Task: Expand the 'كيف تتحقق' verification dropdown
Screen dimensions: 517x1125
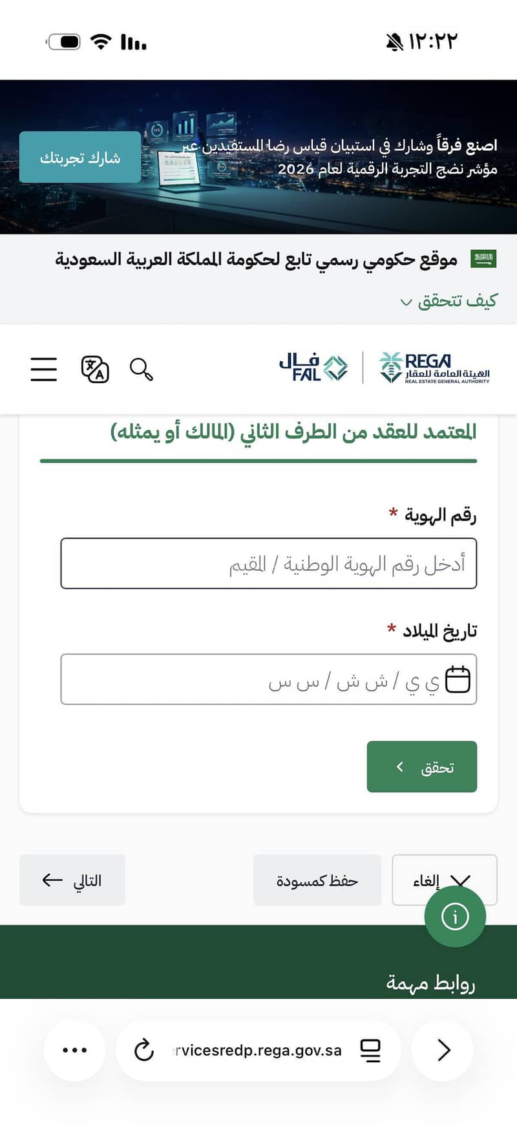Action: [449, 301]
